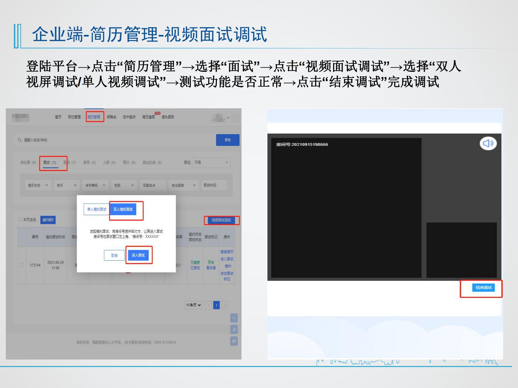Click the bottom floating sidebar icon

tap(234, 341)
